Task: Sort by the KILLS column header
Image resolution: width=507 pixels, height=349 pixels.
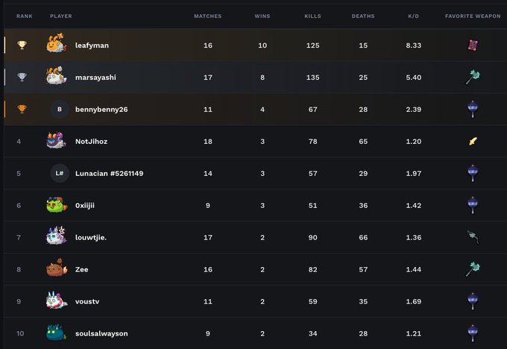Action: click(312, 16)
